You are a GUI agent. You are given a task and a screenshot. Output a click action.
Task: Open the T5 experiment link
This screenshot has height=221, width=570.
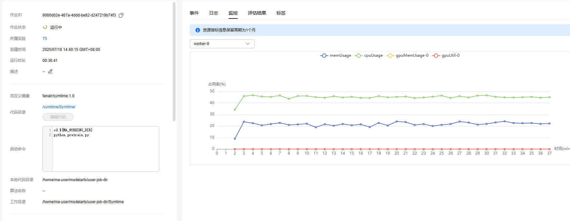tap(45, 39)
